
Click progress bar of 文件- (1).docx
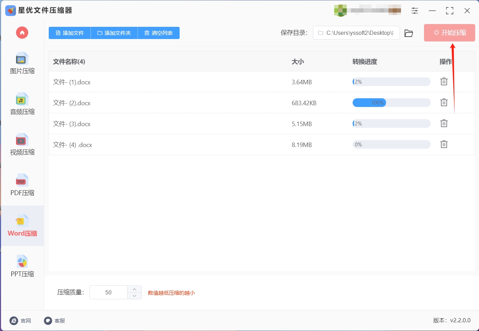391,82
